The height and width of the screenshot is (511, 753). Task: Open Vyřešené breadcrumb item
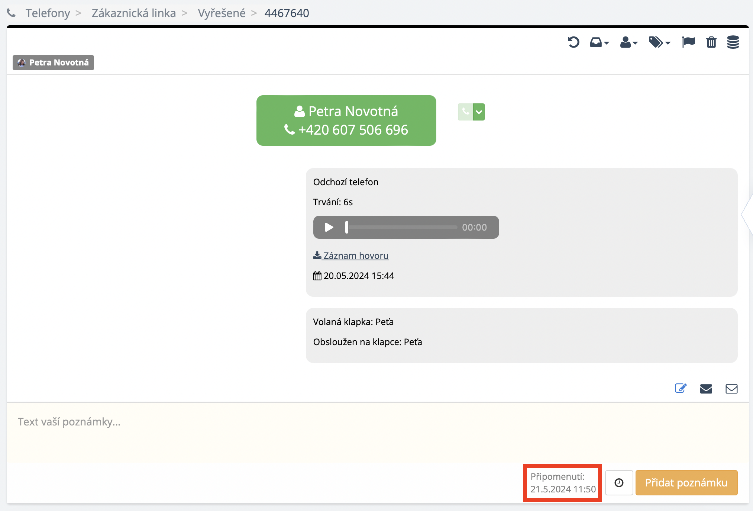click(222, 13)
